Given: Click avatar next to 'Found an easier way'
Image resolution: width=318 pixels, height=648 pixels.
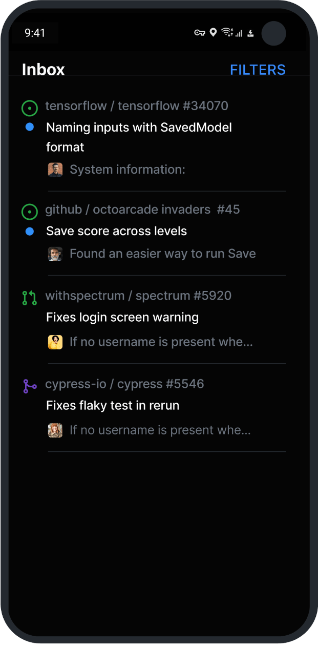Looking at the screenshot, I should pyautogui.click(x=55, y=254).
